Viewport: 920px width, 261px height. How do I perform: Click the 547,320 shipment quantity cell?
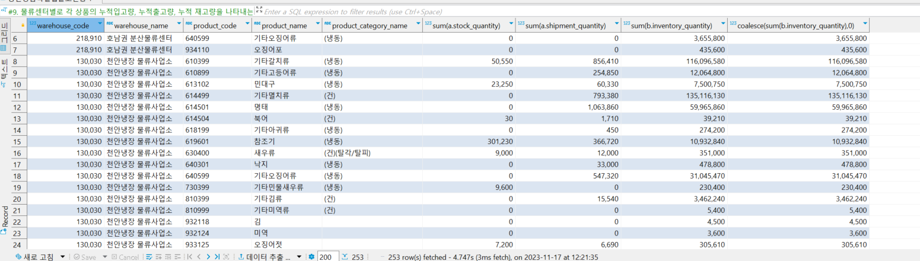click(568, 176)
